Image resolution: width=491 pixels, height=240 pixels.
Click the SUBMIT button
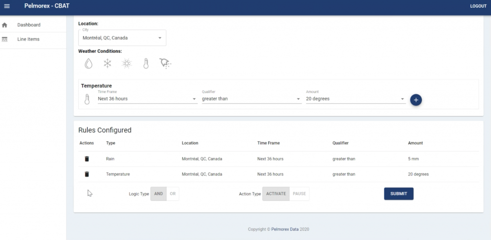[x=398, y=194]
